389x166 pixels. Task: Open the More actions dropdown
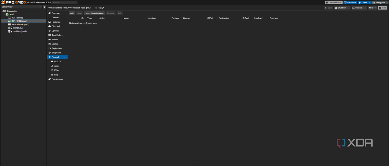(x=372, y=8)
